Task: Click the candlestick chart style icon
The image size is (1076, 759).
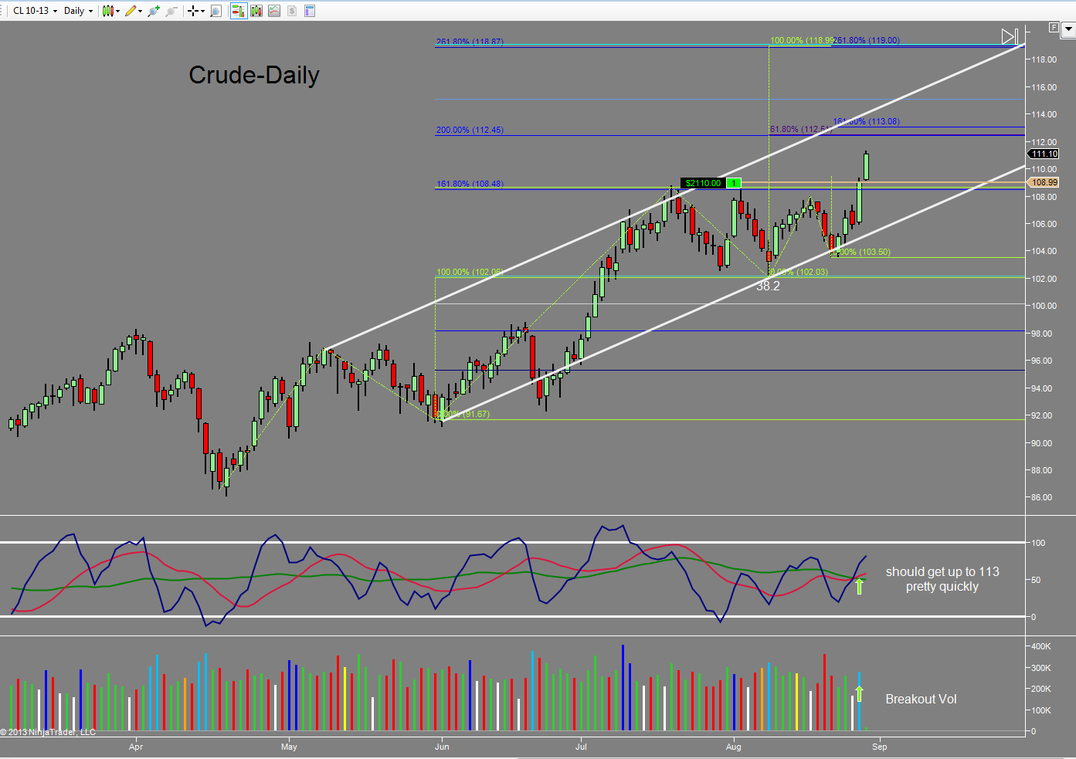Action: pos(107,11)
